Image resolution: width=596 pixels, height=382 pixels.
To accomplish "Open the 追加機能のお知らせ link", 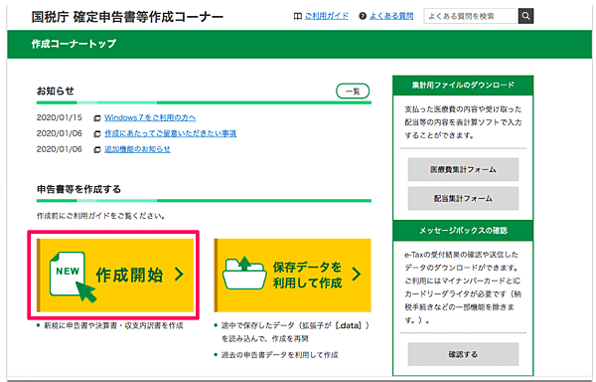I will [138, 149].
